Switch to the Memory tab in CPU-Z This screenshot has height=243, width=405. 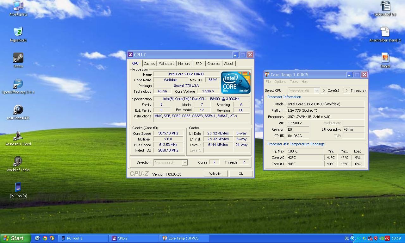pos(184,64)
